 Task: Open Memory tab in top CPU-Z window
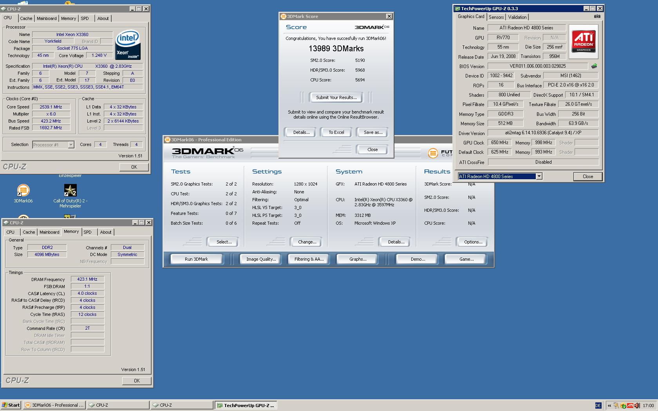(69, 18)
